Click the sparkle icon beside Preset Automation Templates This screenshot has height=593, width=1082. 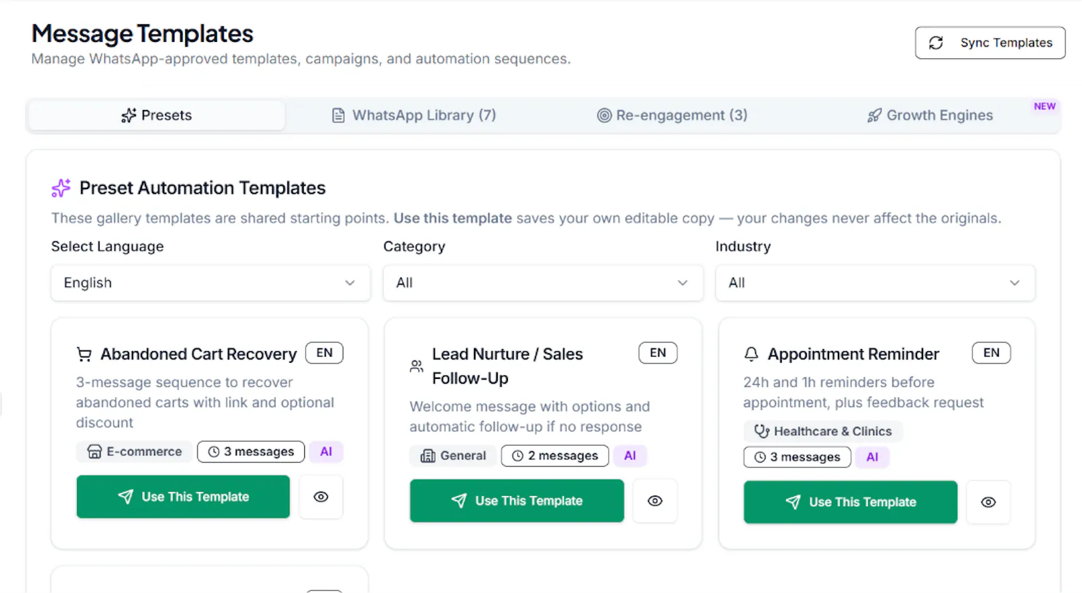[61, 188]
